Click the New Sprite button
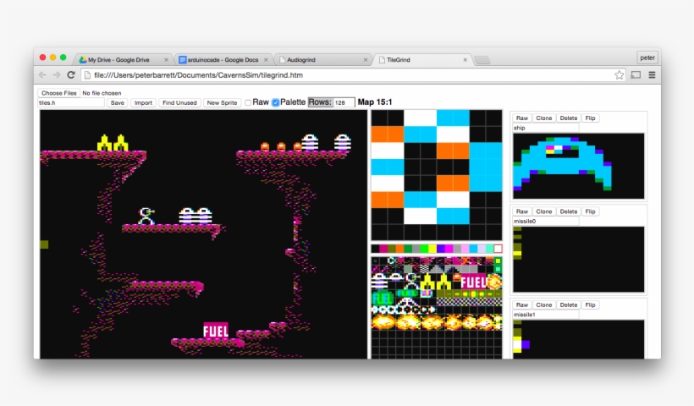Screen dimensions: 694x406 click(222, 102)
